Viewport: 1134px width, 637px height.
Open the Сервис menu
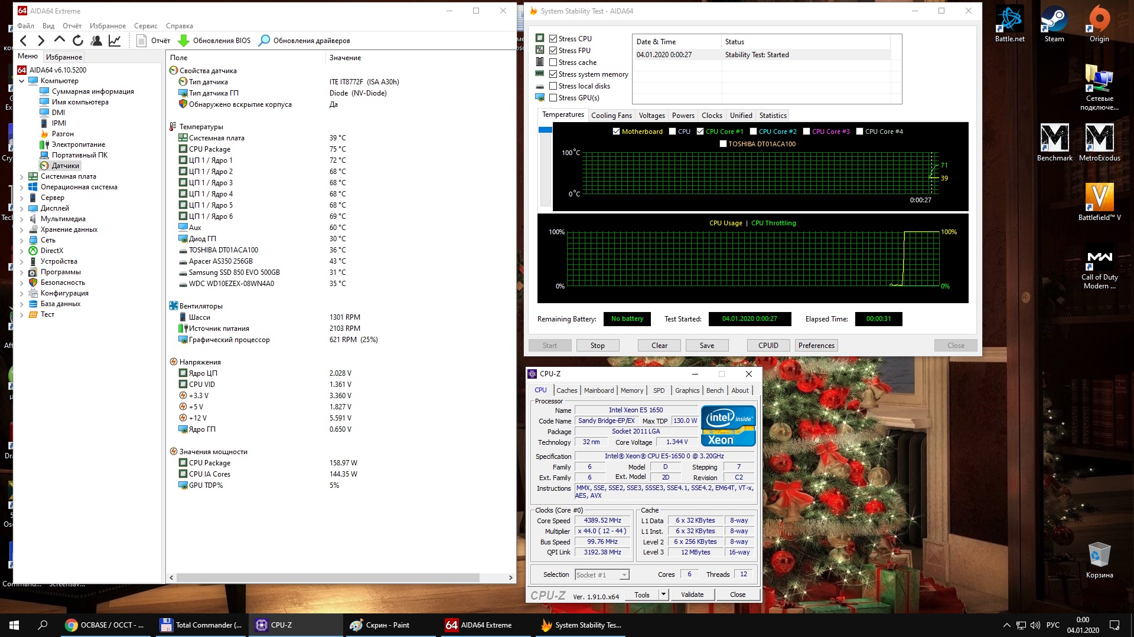tap(145, 26)
